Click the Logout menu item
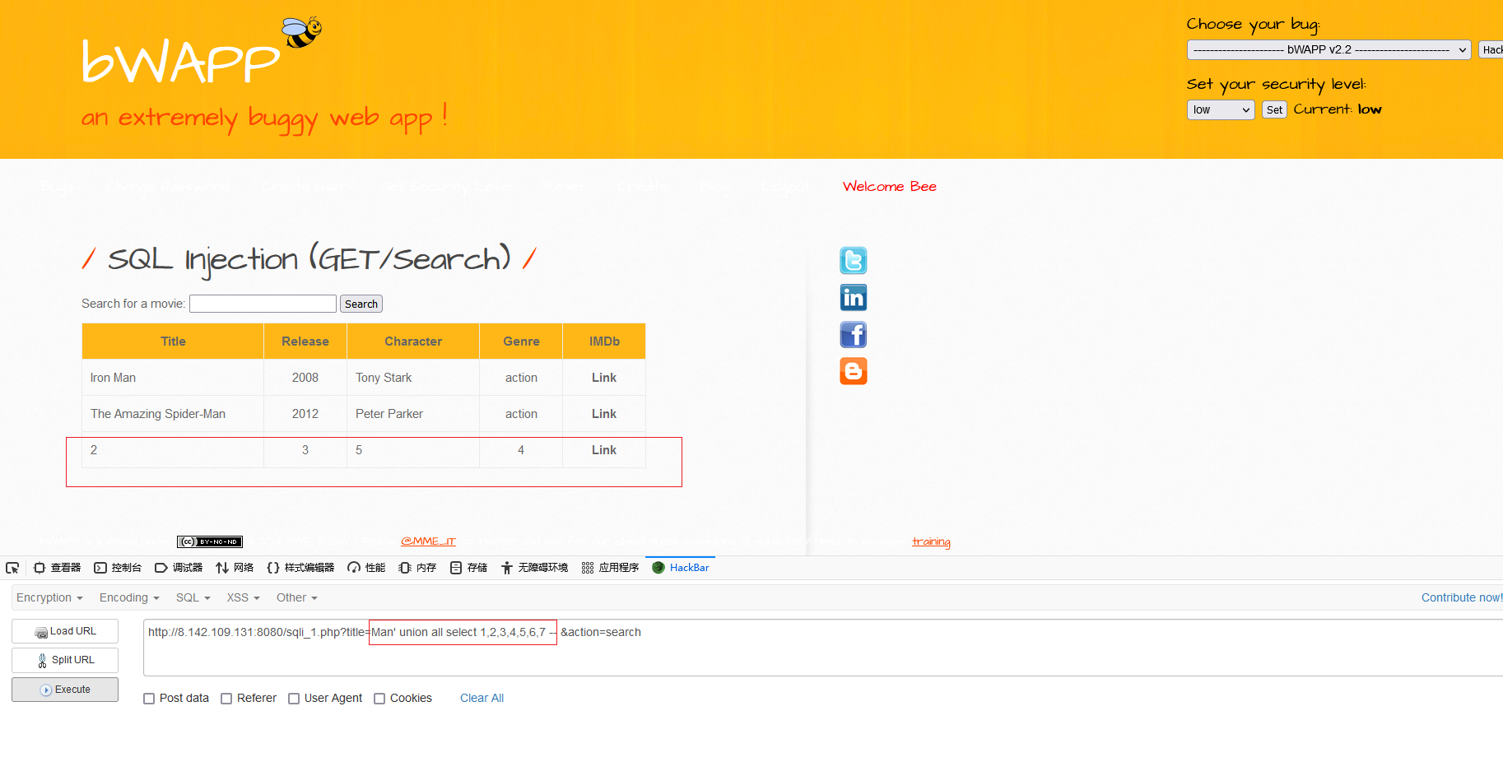 tap(785, 187)
